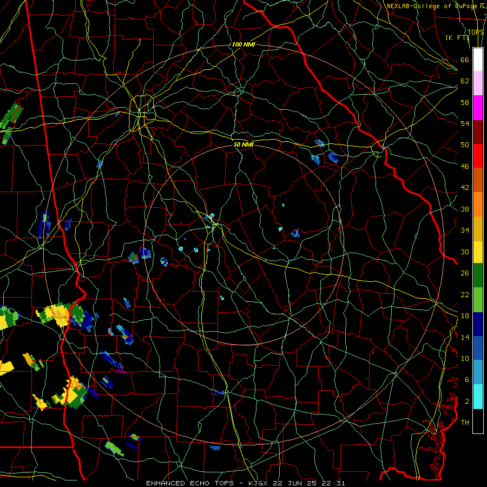Click the KJGX radar site identifier
487x487 pixels.
[x=259, y=483]
